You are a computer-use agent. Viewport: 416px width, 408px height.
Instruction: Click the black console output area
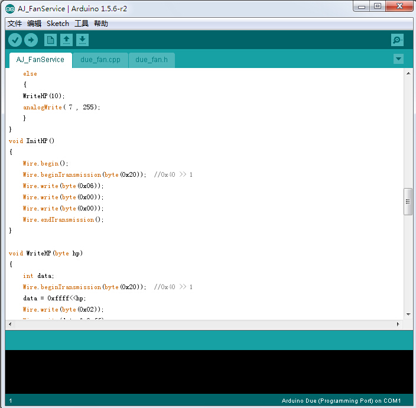(208, 371)
